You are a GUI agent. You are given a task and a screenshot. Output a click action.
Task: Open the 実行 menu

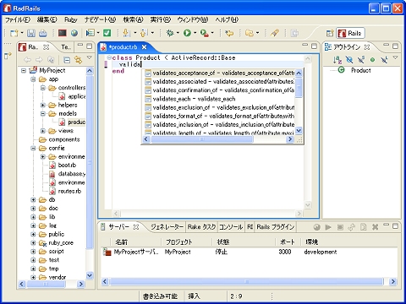pos(161,19)
